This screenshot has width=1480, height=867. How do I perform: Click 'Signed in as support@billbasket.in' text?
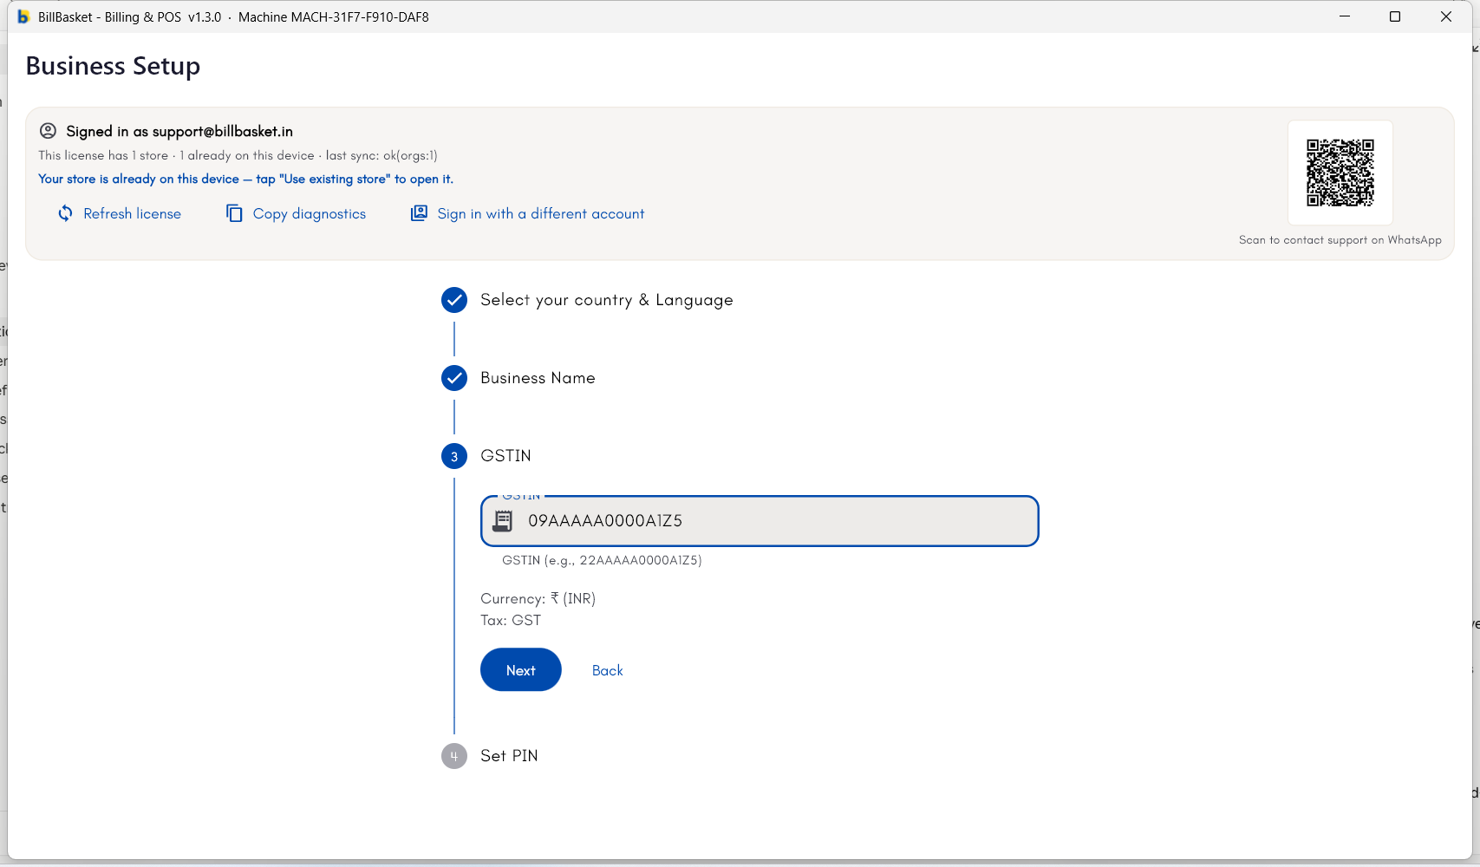point(179,131)
